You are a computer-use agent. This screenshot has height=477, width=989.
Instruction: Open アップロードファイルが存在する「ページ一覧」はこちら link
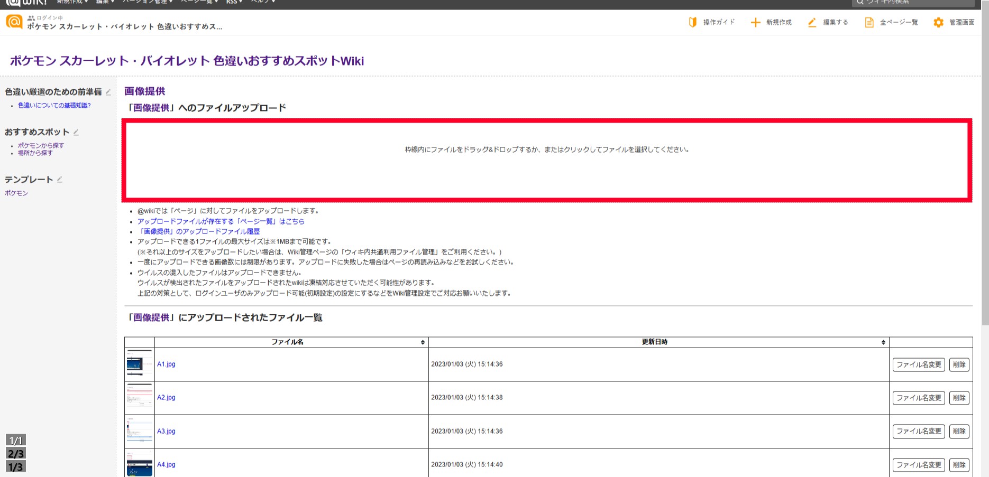221,221
